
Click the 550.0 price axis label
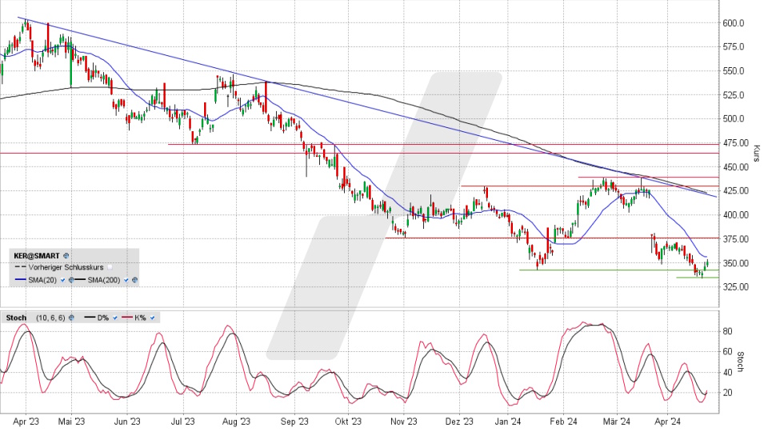734,71
